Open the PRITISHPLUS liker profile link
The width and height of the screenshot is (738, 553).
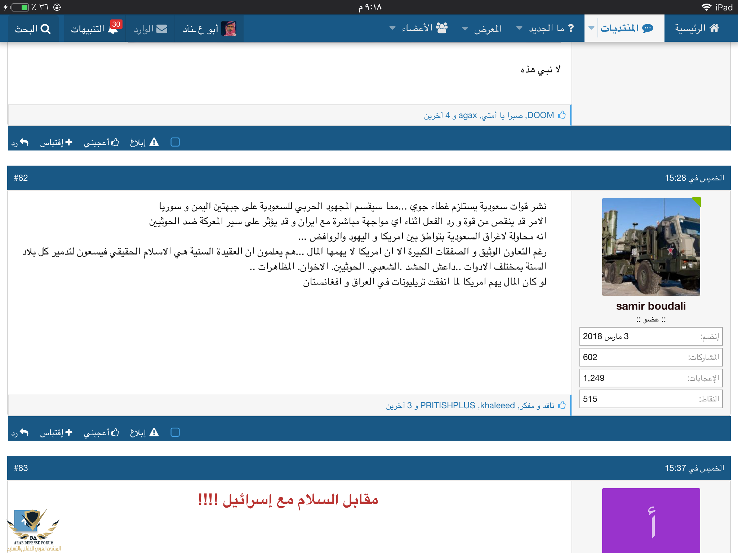tap(448, 405)
